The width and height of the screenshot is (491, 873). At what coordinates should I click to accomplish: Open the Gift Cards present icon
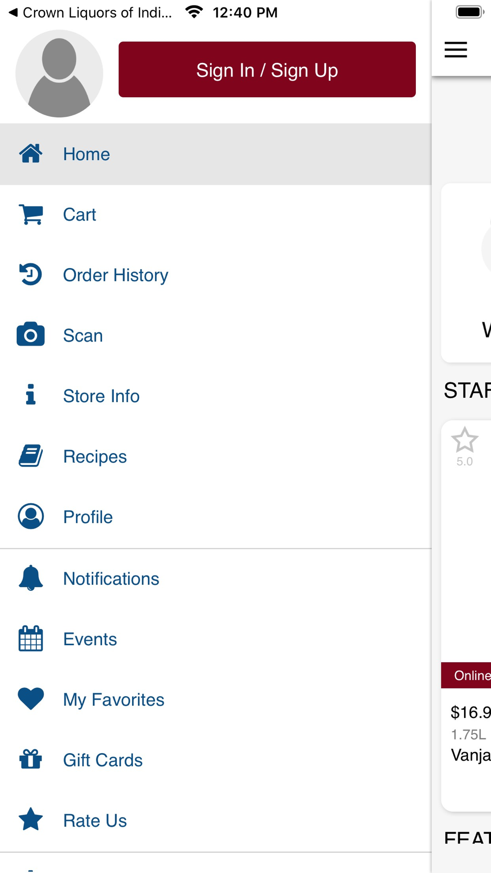[x=30, y=760]
